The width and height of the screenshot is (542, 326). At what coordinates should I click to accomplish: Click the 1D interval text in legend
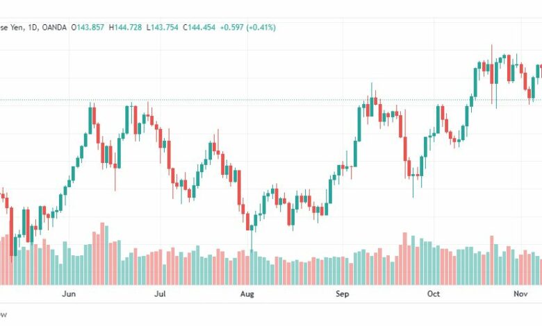click(x=33, y=28)
